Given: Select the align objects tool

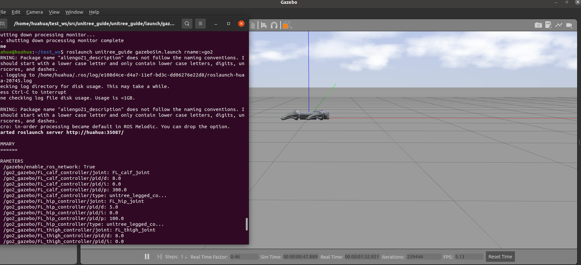Looking at the screenshot, I should 264,25.
